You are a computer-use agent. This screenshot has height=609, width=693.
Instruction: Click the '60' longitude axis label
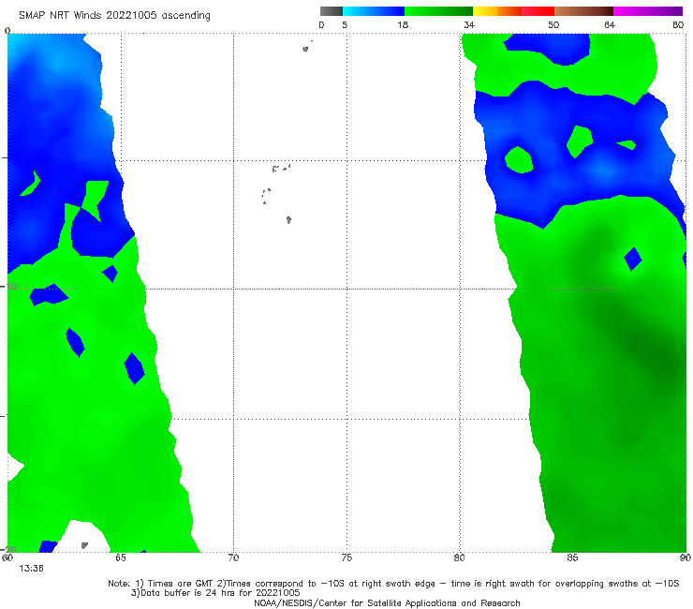pyautogui.click(x=7, y=557)
